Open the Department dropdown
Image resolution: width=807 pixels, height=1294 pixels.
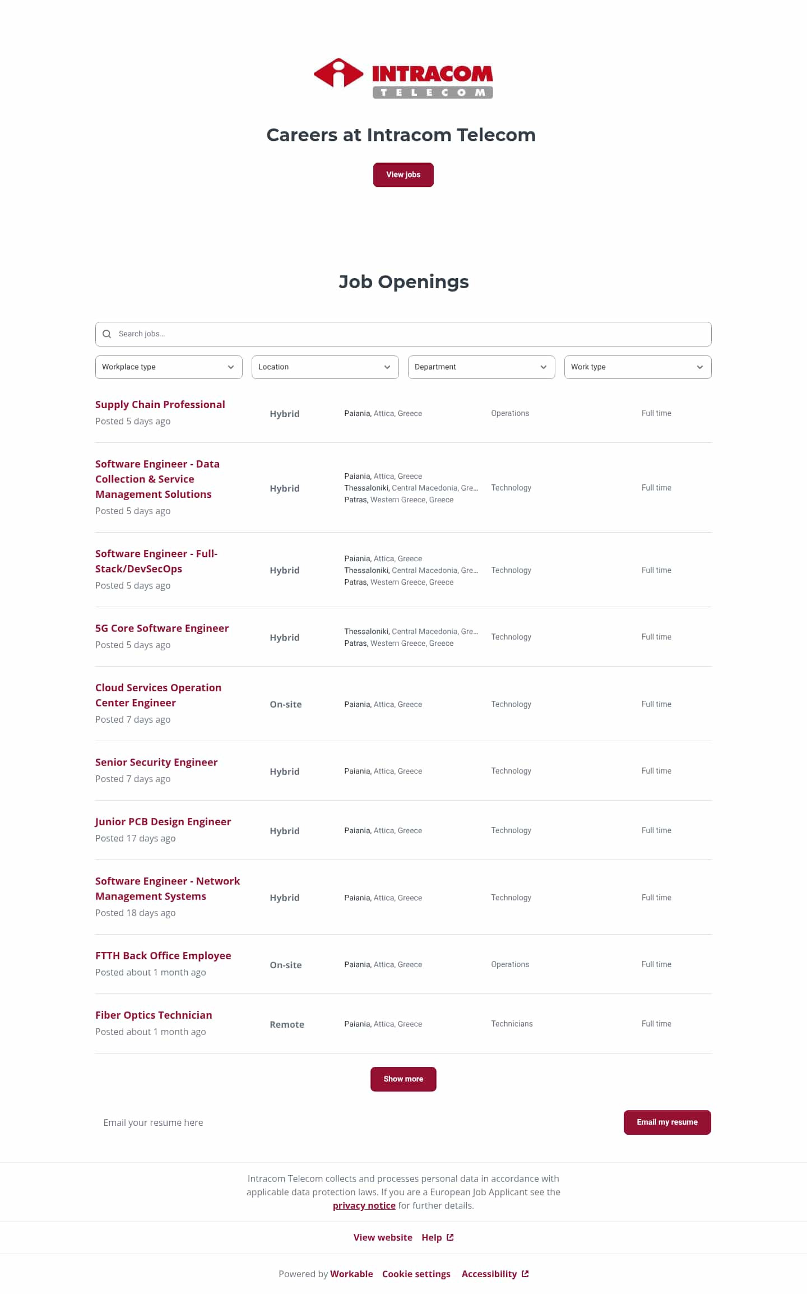[x=481, y=367]
